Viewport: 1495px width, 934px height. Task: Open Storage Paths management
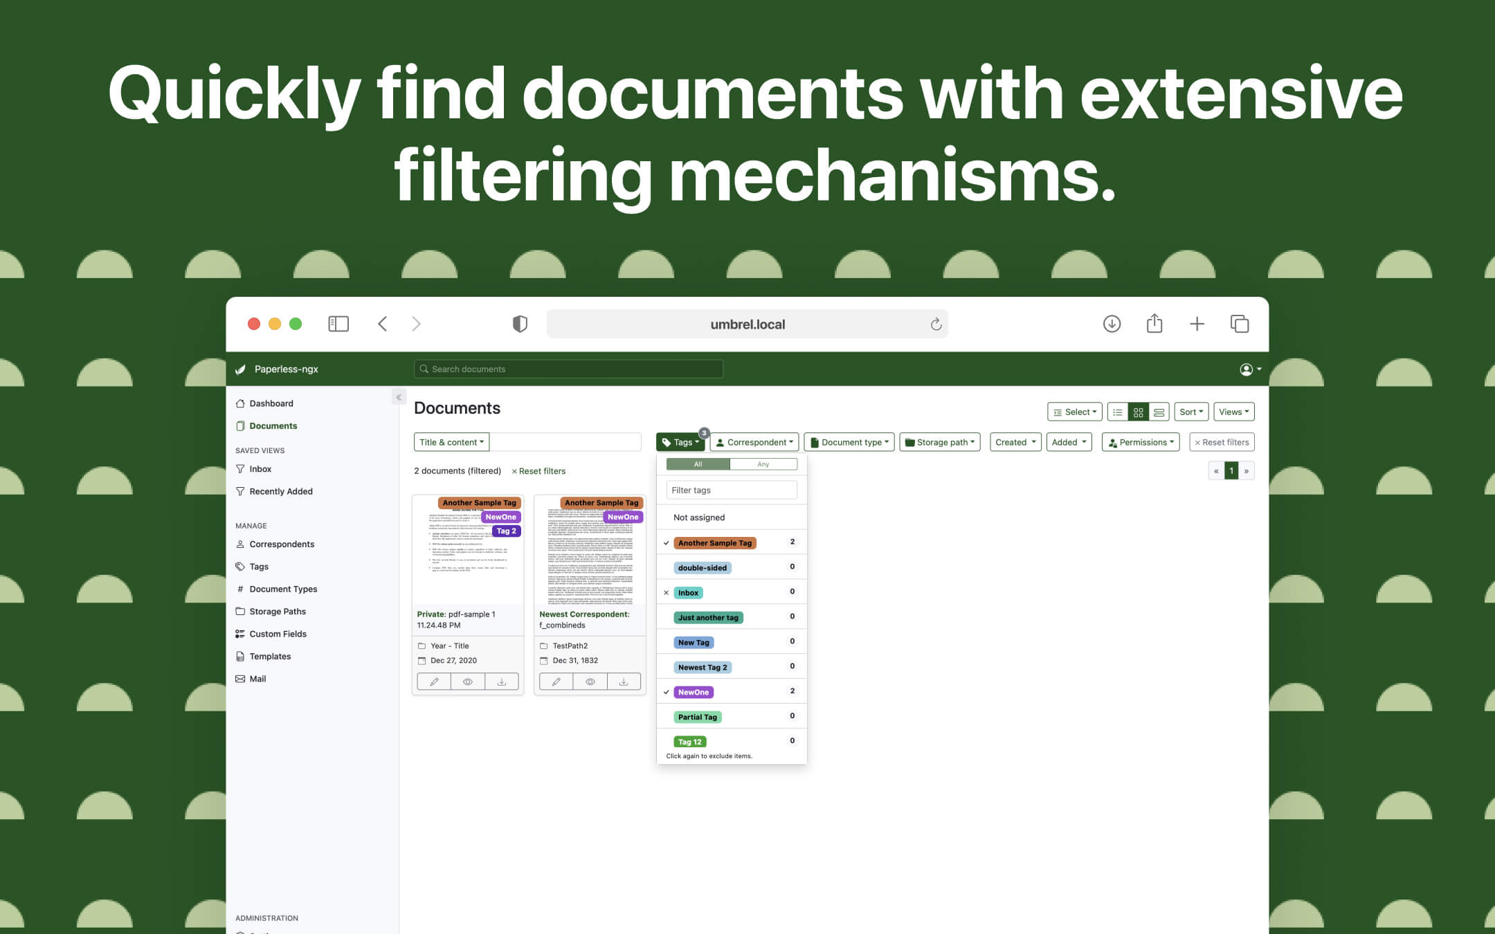(277, 611)
